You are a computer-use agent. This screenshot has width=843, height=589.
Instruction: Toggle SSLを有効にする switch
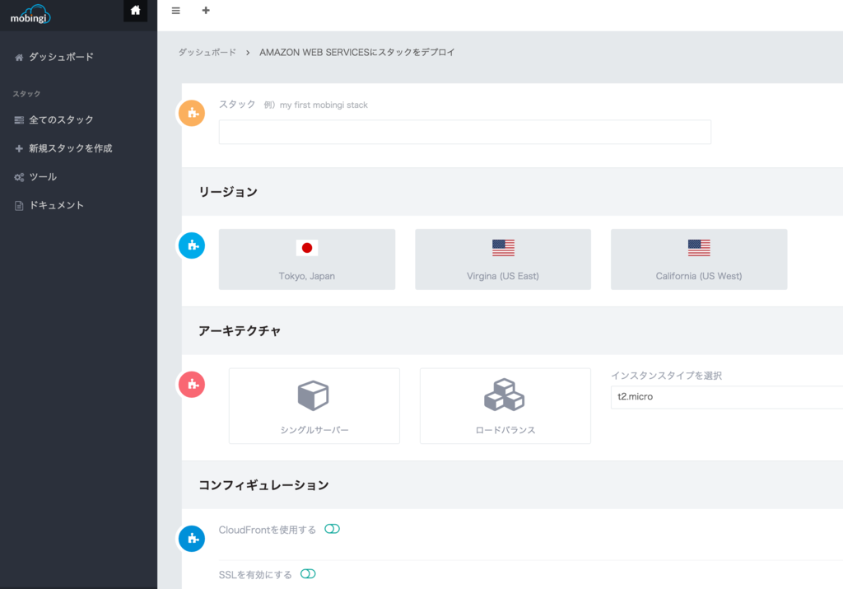[x=308, y=574]
